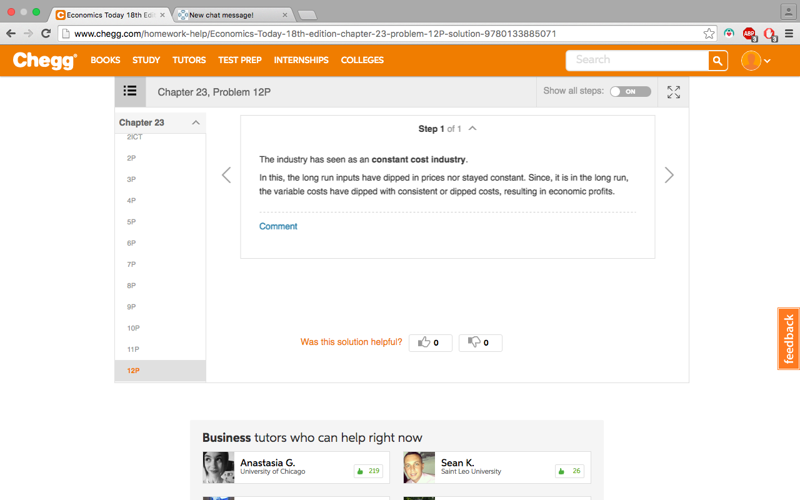Image resolution: width=800 pixels, height=500 pixels.
Task: Collapse the Chapter 23 list
Action: 196,122
